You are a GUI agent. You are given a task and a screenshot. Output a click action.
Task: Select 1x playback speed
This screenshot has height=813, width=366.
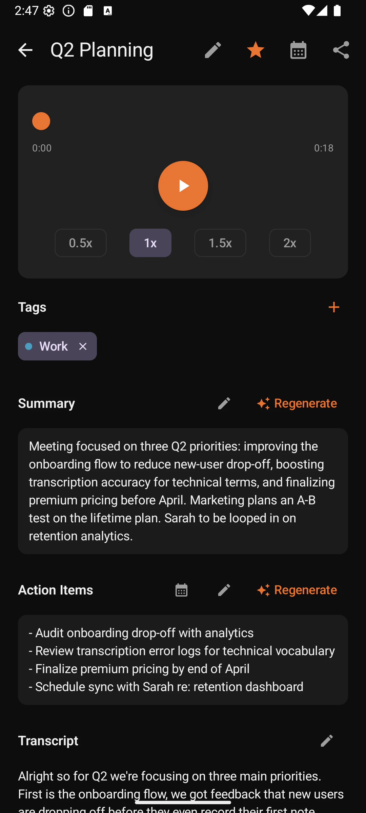coord(150,243)
